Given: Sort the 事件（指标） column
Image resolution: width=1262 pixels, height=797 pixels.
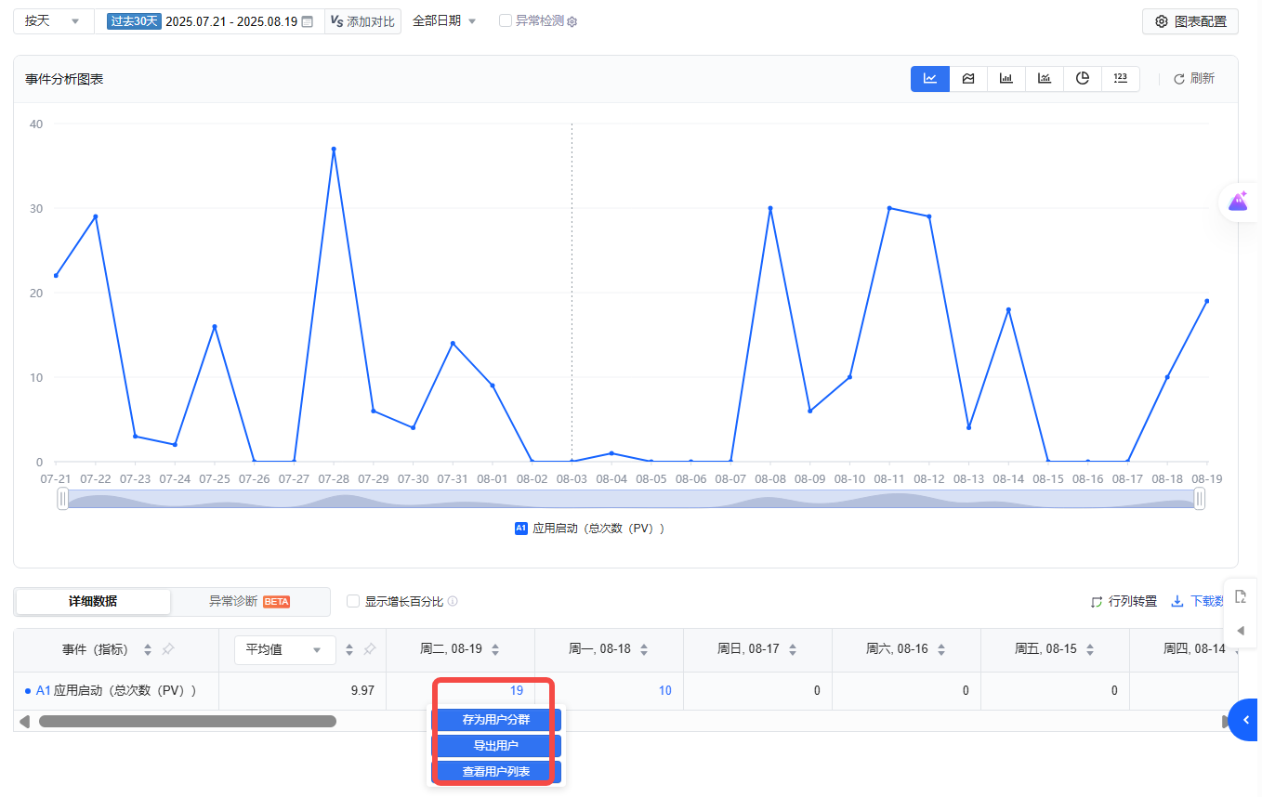Looking at the screenshot, I should (x=148, y=649).
